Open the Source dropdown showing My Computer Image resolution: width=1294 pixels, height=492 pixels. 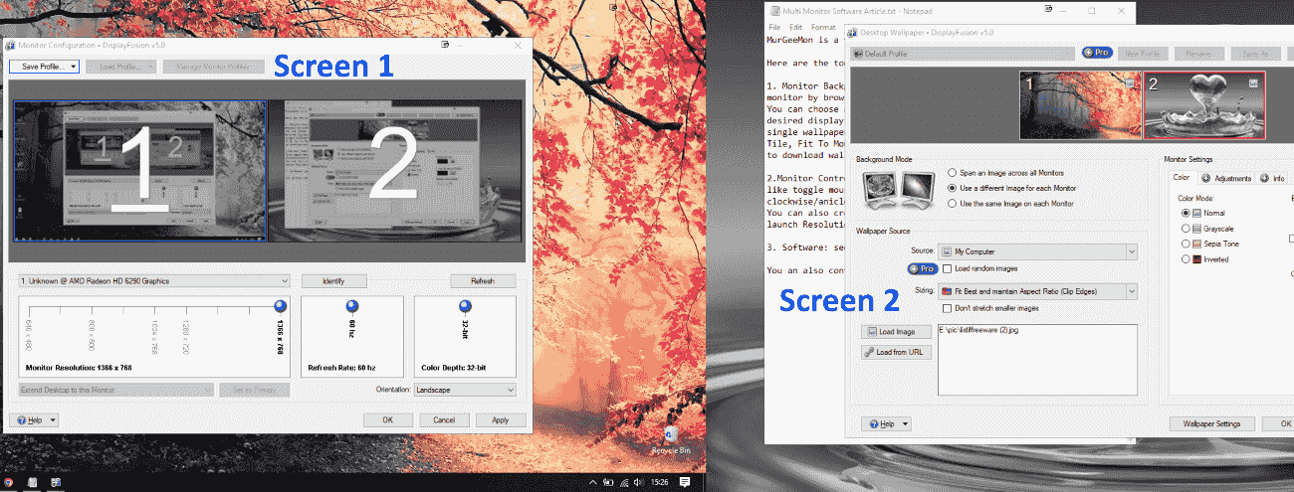[x=1038, y=251]
